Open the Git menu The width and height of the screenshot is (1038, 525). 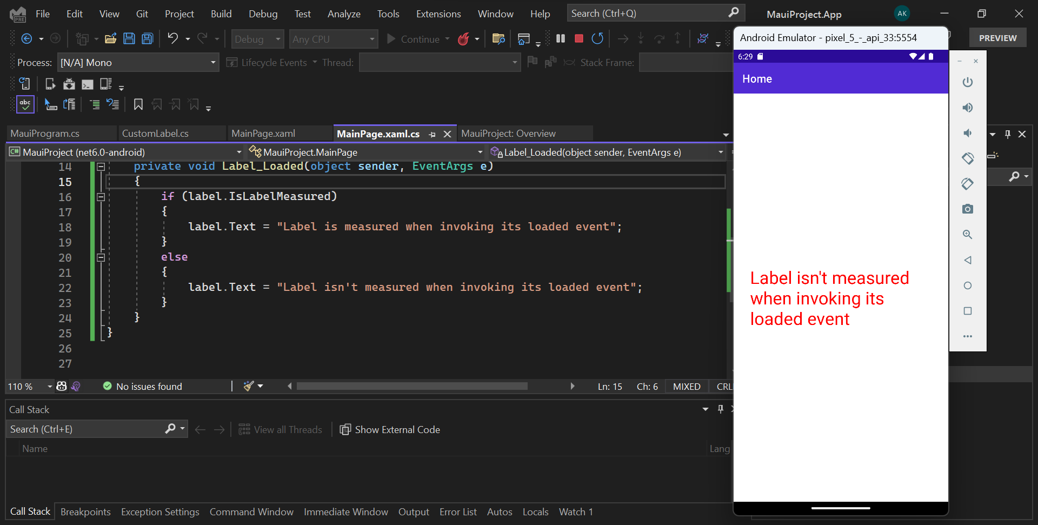tap(142, 14)
